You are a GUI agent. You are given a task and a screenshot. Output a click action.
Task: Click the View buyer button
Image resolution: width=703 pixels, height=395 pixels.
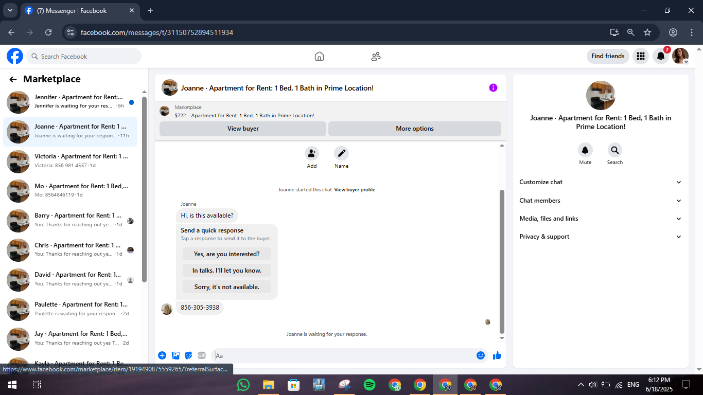[x=243, y=129]
